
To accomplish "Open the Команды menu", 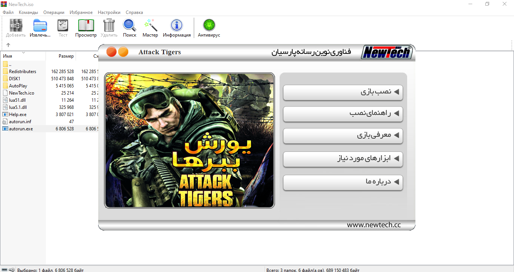I will (28, 12).
